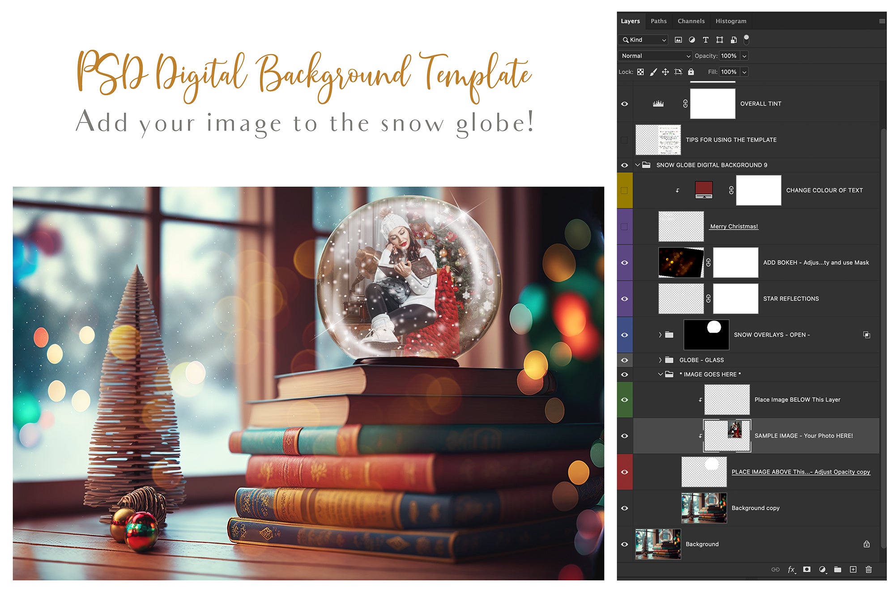Select the Merry Christmas! text layer

click(734, 226)
